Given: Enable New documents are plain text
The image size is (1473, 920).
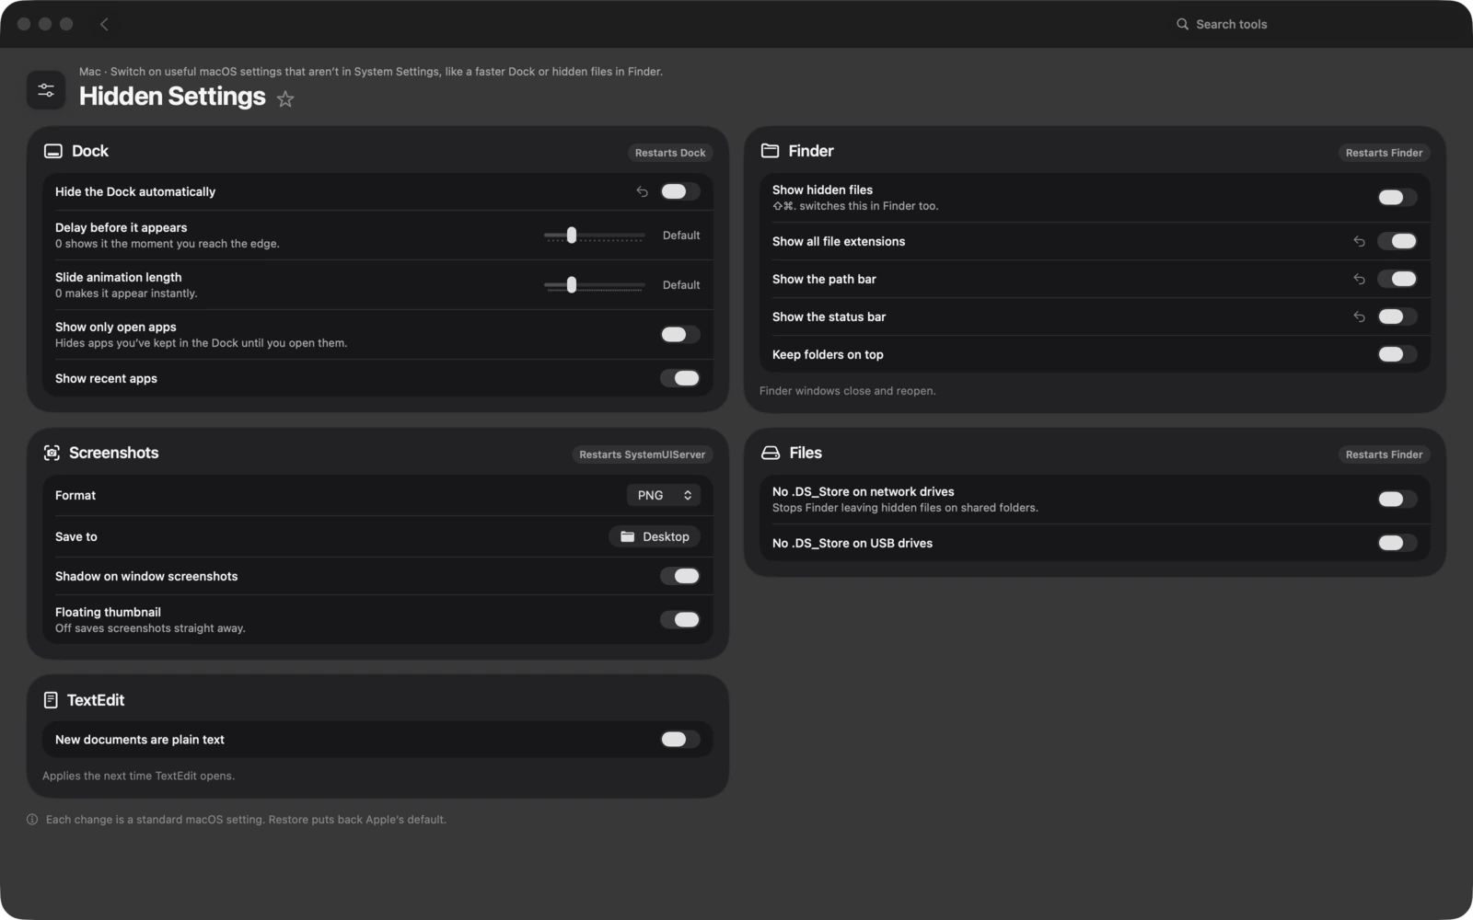Looking at the screenshot, I should coord(680,740).
